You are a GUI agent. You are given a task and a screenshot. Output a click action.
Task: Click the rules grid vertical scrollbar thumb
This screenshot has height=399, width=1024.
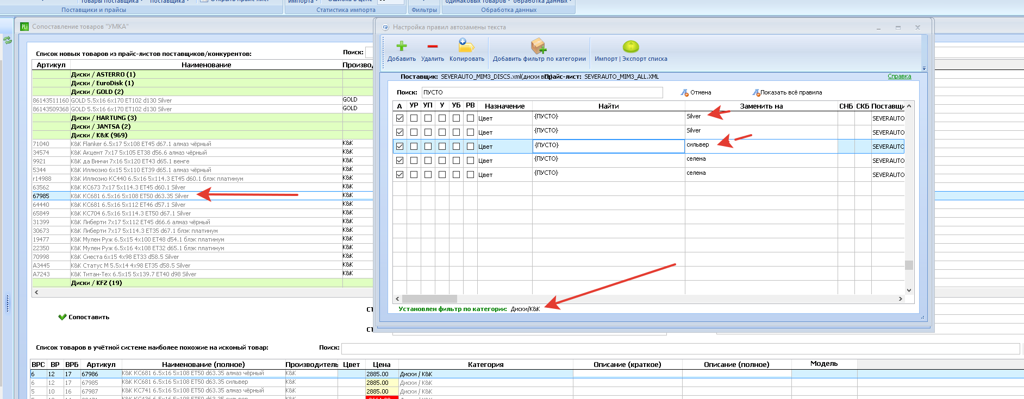click(909, 265)
